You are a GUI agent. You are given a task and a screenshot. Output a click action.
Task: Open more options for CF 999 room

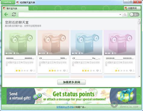(x=67, y=70)
